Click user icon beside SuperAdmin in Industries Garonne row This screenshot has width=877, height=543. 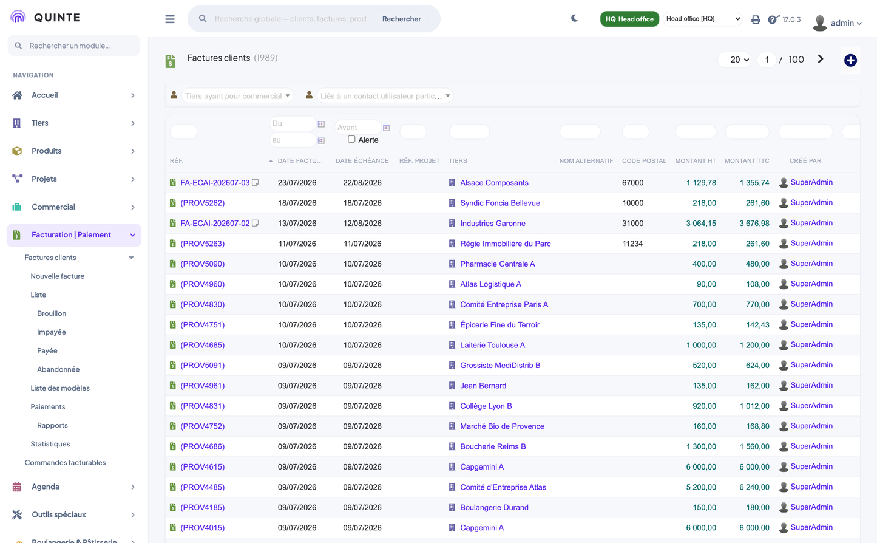[x=784, y=223]
